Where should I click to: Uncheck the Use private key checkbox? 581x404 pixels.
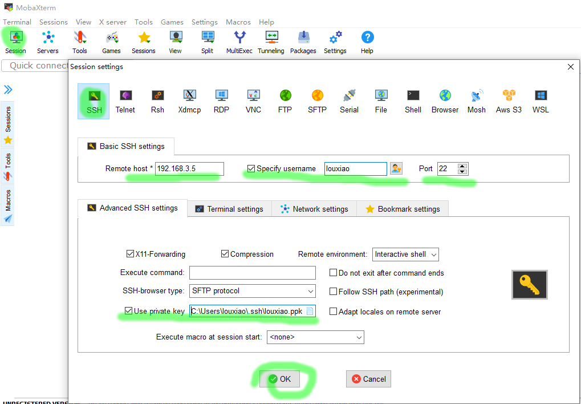(129, 311)
